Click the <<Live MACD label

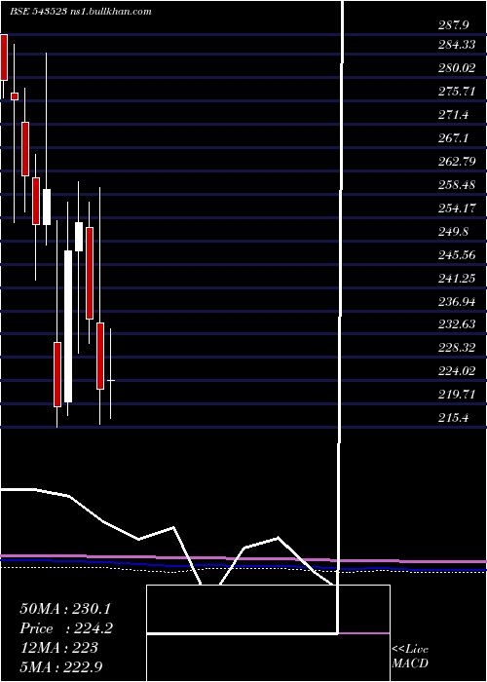click(410, 657)
